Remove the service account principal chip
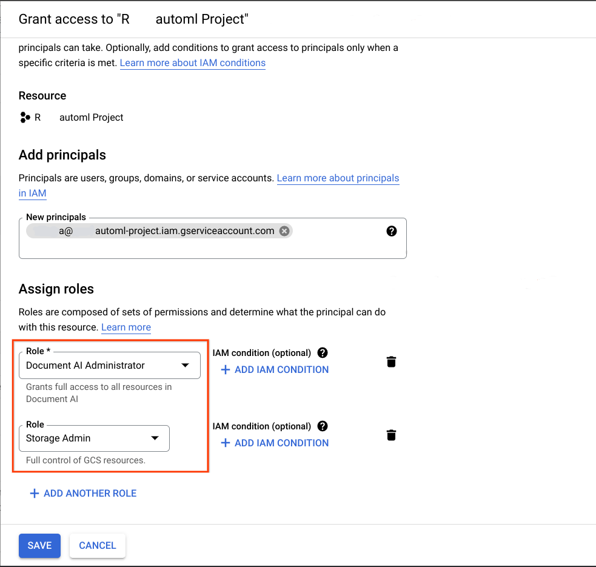Screen dimensions: 596x567 [x=284, y=231]
